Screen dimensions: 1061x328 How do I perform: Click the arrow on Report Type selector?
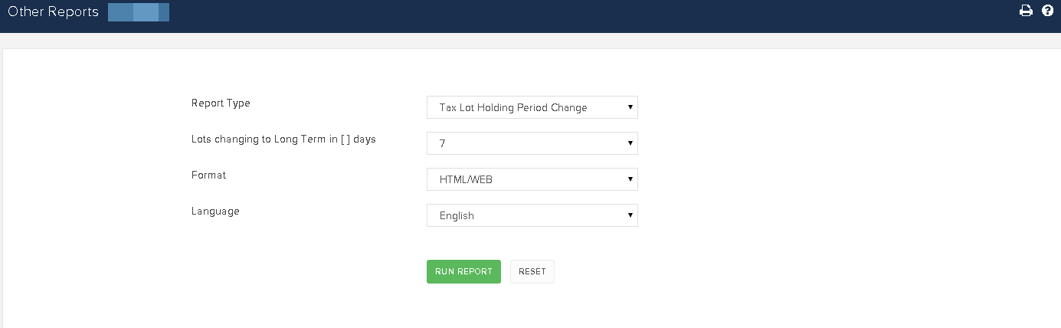[630, 107]
